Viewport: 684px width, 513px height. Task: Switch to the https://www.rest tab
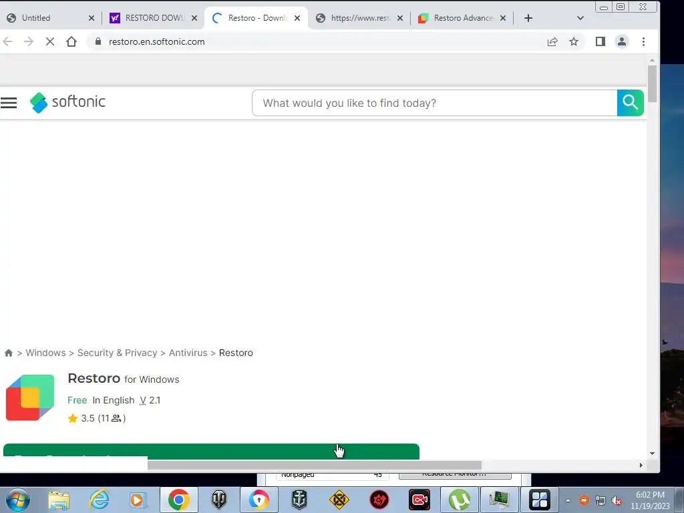coord(359,18)
